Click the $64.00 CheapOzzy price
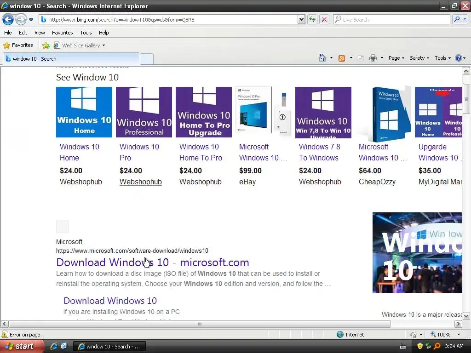The image size is (471, 353). pyautogui.click(x=370, y=171)
